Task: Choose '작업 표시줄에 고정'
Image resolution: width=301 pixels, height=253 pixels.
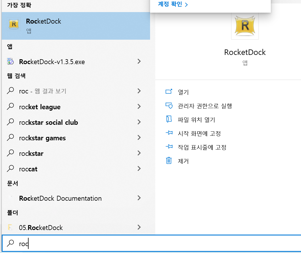Action: pos(202,147)
